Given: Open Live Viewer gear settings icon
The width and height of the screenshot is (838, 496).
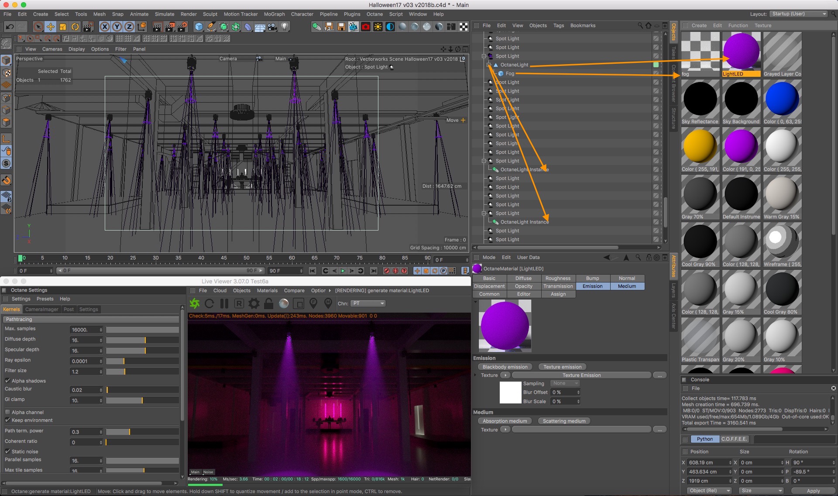Looking at the screenshot, I should 254,303.
